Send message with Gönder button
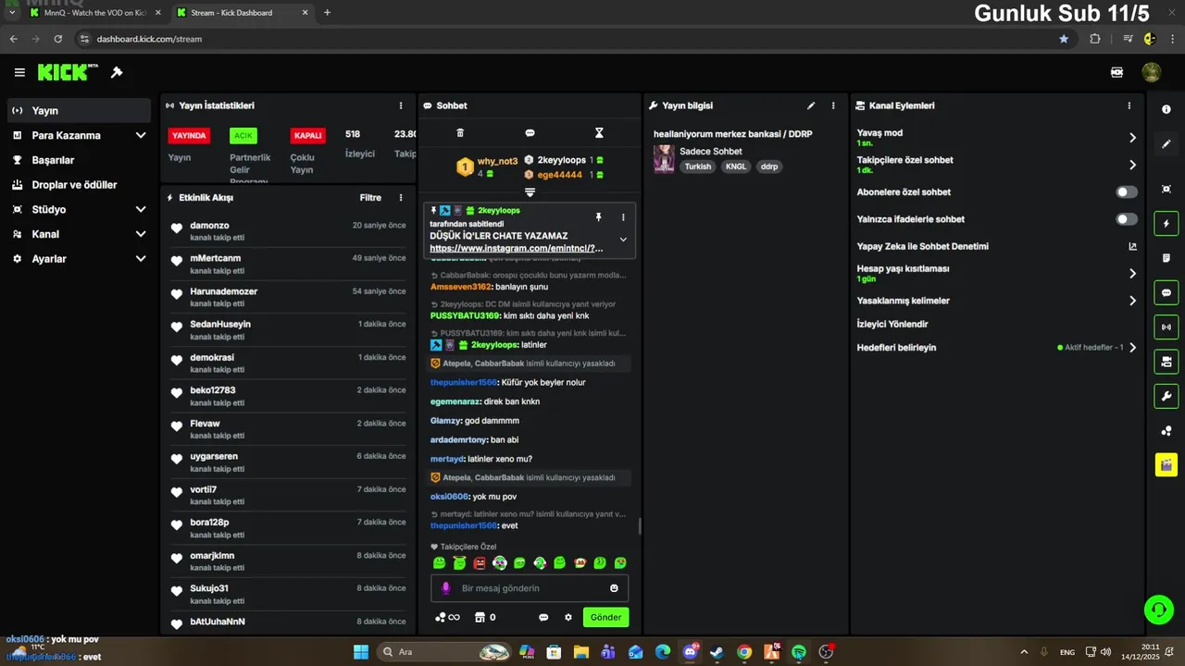 [605, 617]
